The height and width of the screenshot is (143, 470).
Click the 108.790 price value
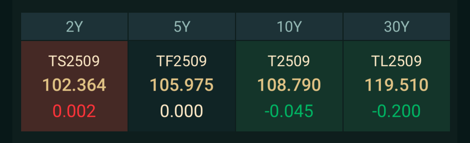[x=289, y=85]
